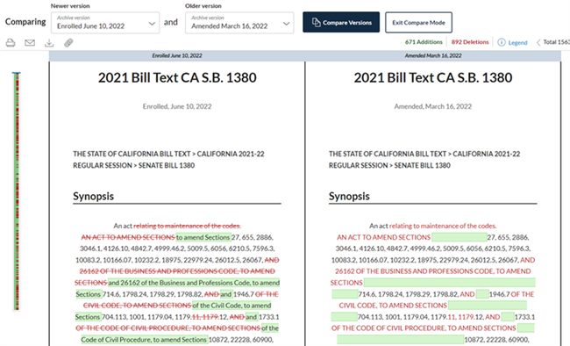Click the 671 Additions counter

pos(424,42)
